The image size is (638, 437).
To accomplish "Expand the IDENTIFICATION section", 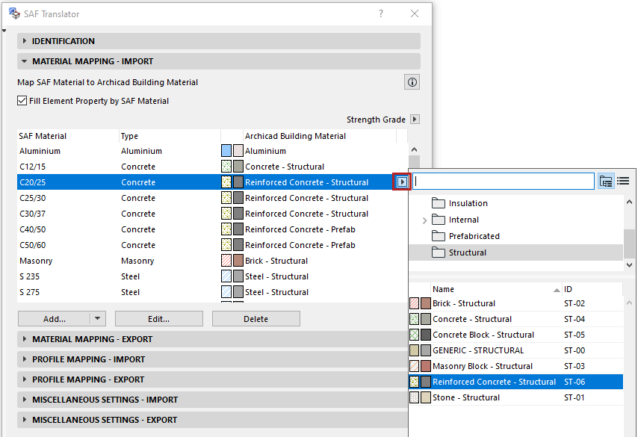I will click(x=218, y=41).
